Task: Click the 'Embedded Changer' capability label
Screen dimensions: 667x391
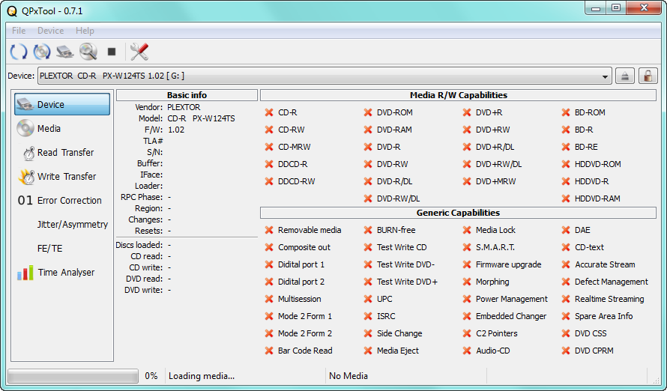Action: click(x=511, y=316)
